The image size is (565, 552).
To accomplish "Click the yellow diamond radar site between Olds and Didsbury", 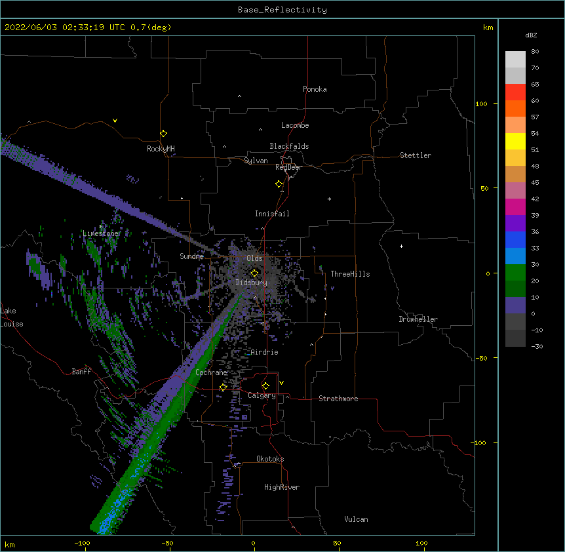I will (254, 273).
